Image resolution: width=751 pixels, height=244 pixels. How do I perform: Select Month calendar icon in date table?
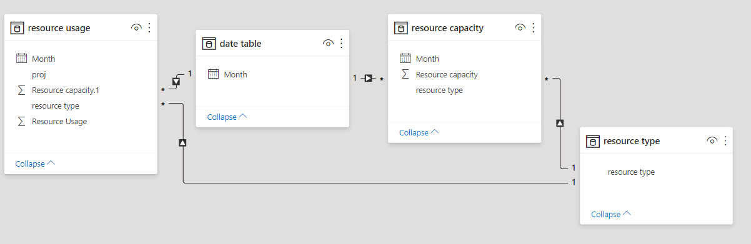(213, 74)
